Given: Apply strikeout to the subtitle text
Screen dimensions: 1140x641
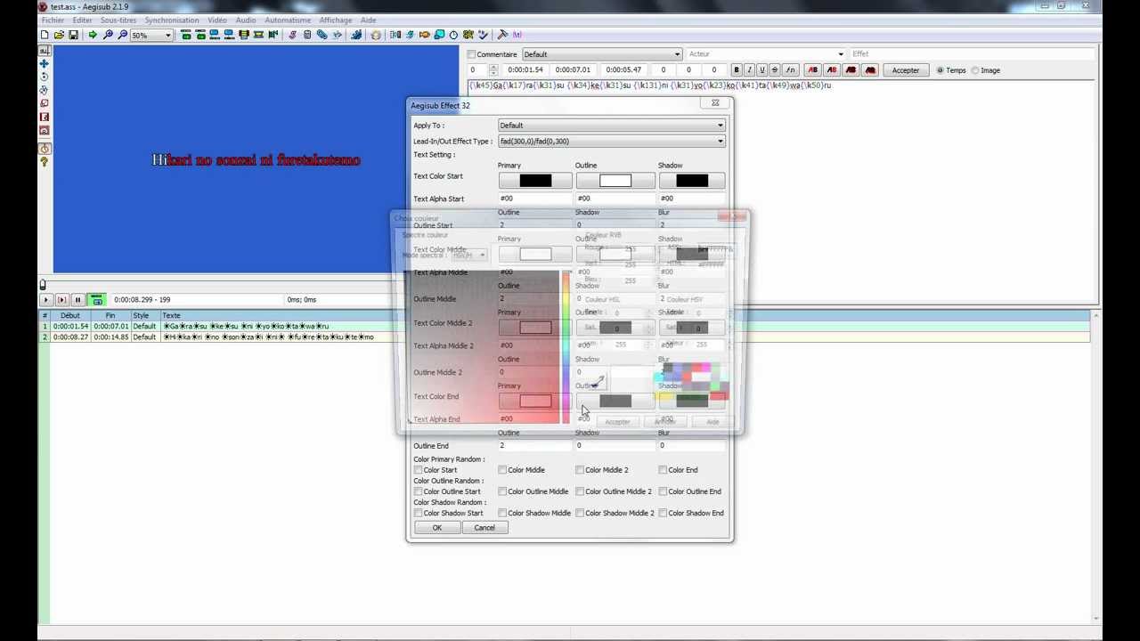Looking at the screenshot, I should point(775,70).
